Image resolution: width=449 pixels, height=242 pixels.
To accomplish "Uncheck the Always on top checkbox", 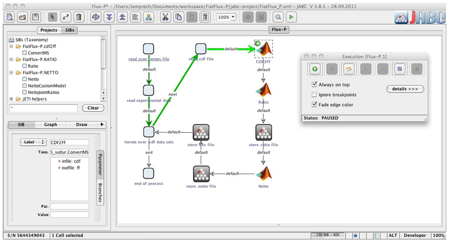I will [x=314, y=85].
